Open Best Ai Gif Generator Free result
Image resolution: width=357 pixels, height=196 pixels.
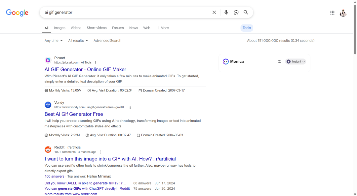click(74, 114)
